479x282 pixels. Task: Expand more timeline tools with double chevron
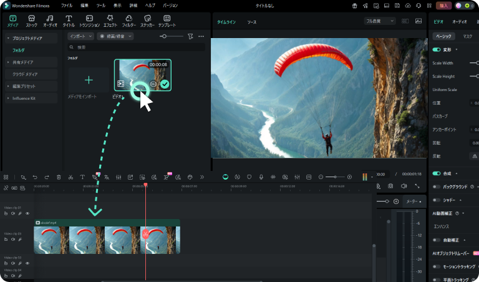click(x=202, y=177)
